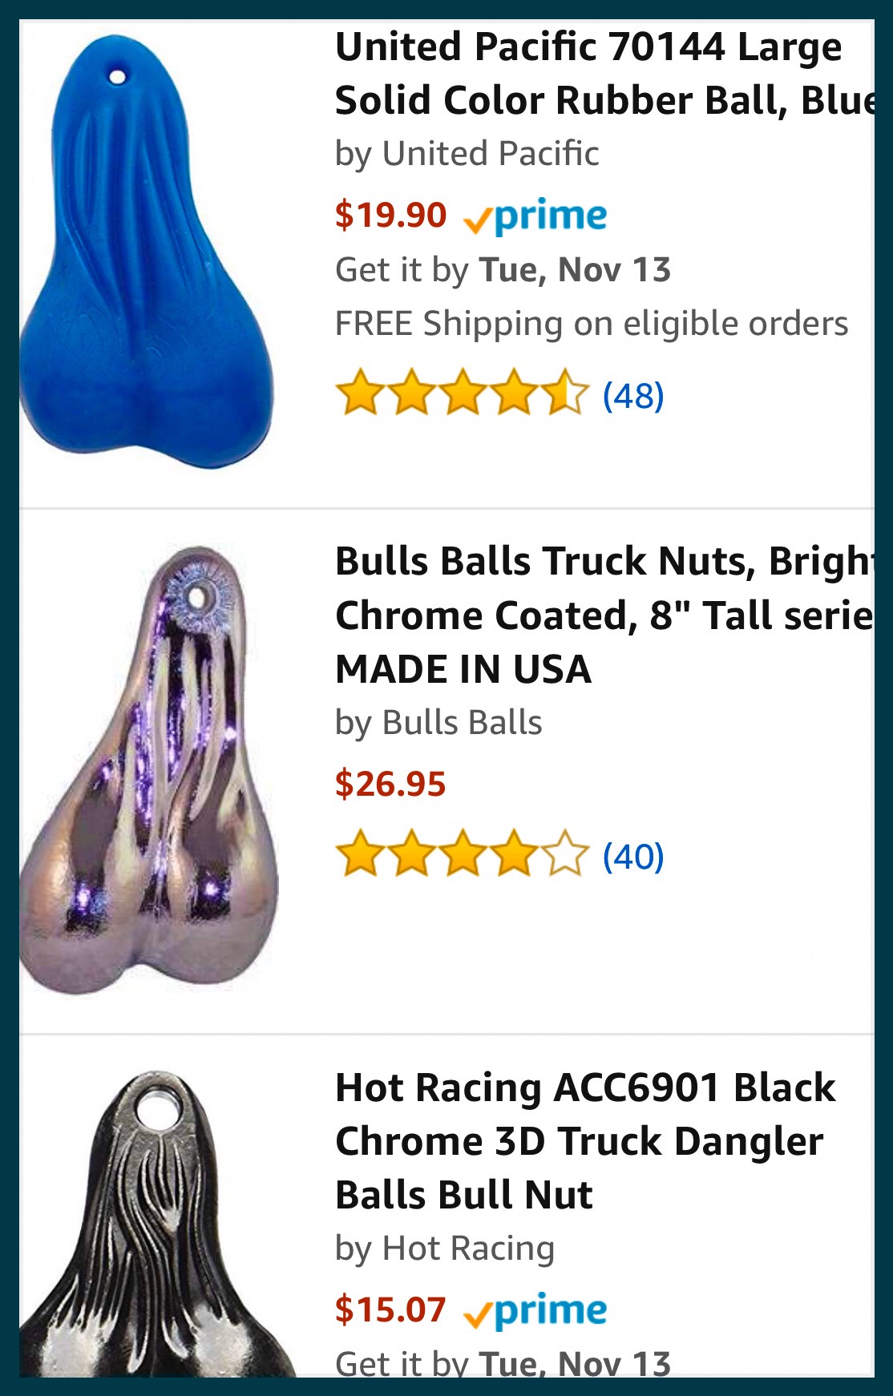Click the four-star rating for Bulls Balls
The image size is (893, 1396).
pos(463,853)
